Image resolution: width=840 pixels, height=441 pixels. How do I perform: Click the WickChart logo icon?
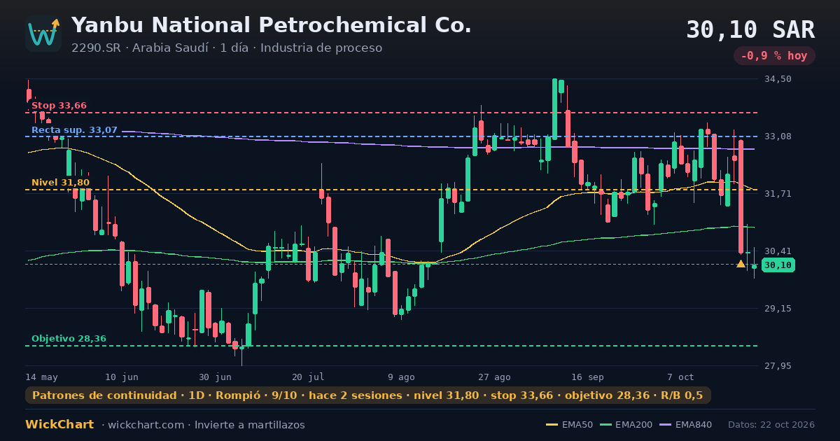tap(43, 34)
